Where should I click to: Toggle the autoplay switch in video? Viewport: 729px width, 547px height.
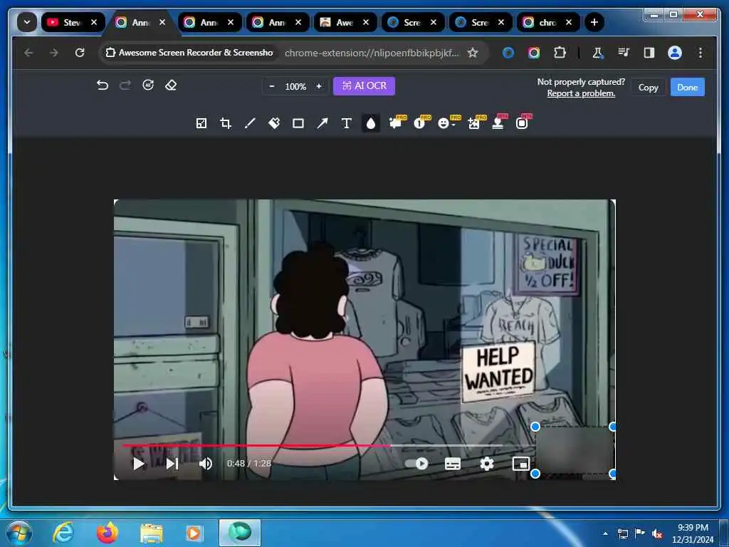coord(417,464)
